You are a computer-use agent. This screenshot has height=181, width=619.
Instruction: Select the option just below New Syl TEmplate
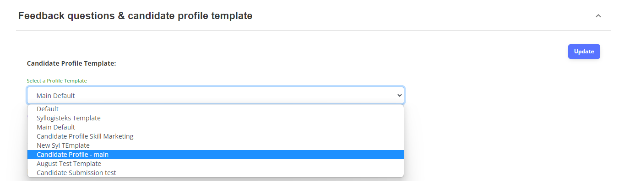tap(216, 155)
